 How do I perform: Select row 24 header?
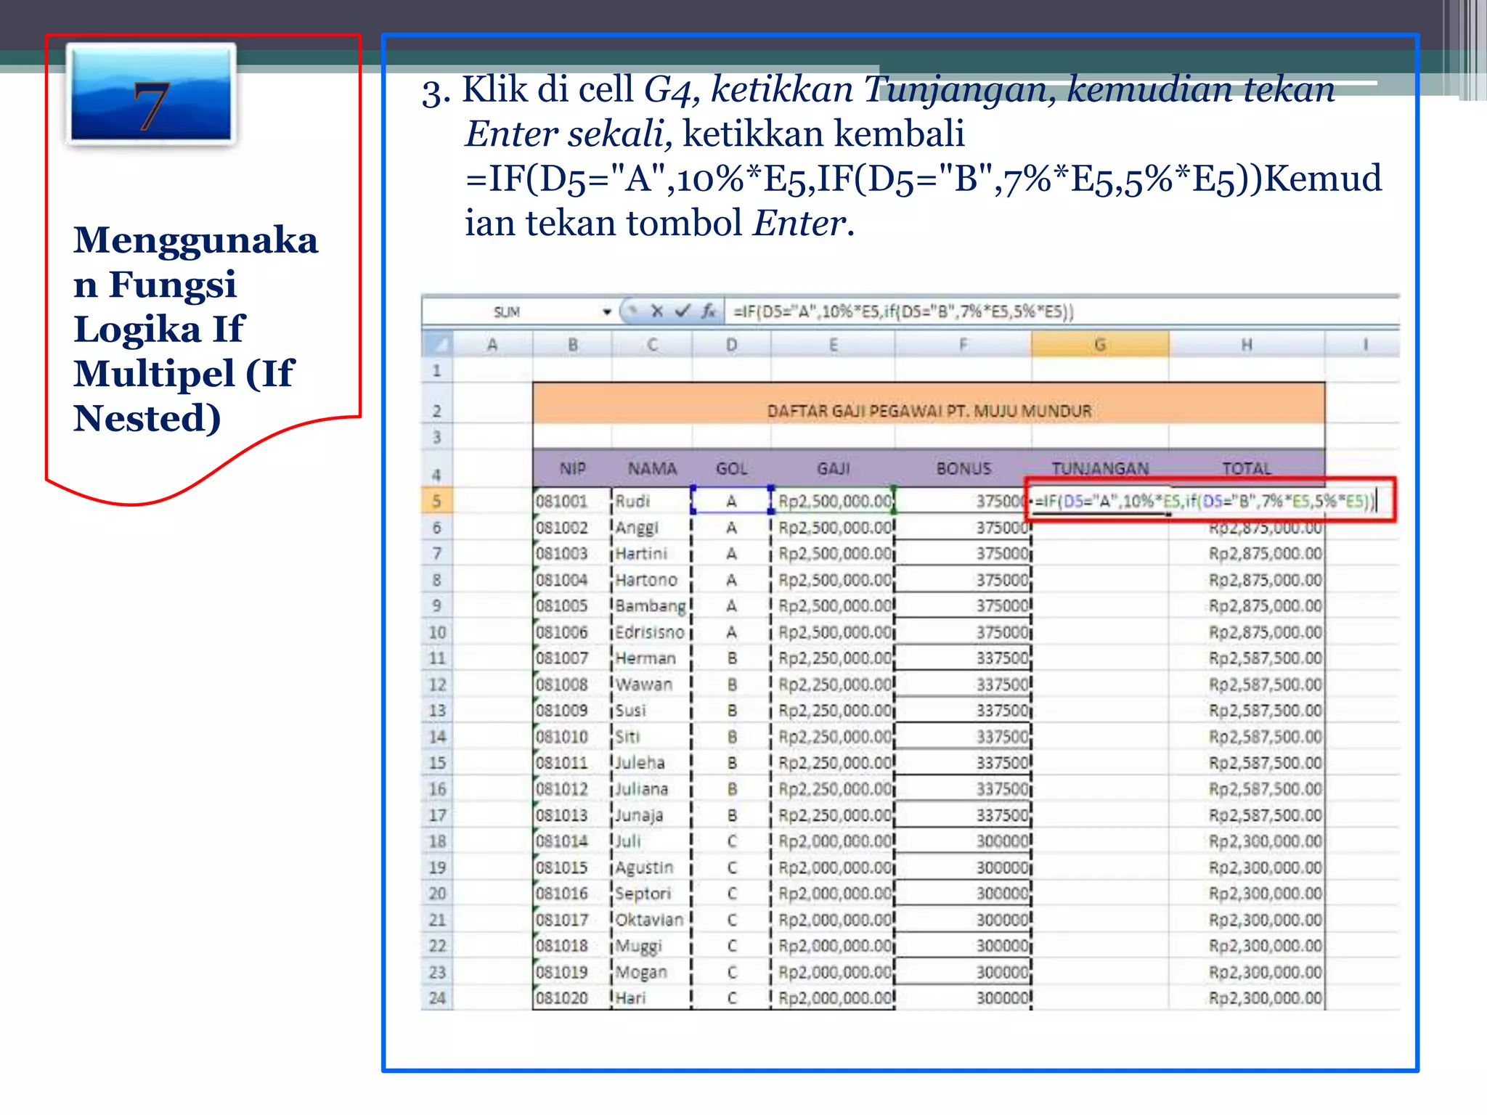(x=436, y=998)
